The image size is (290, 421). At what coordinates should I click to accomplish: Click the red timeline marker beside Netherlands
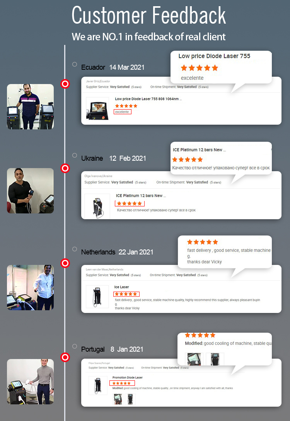click(65, 263)
